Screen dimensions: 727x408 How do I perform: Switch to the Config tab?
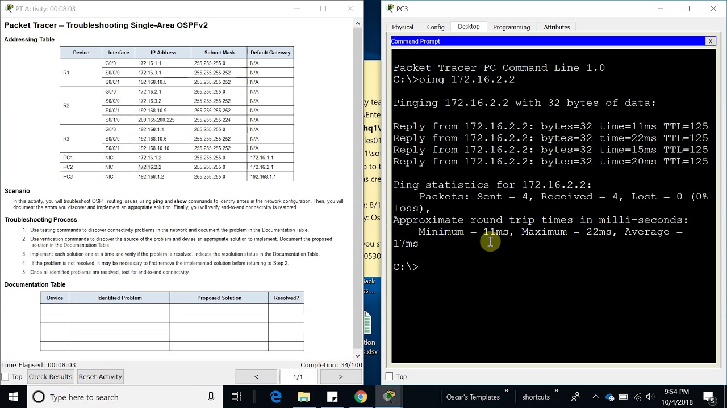coord(436,27)
